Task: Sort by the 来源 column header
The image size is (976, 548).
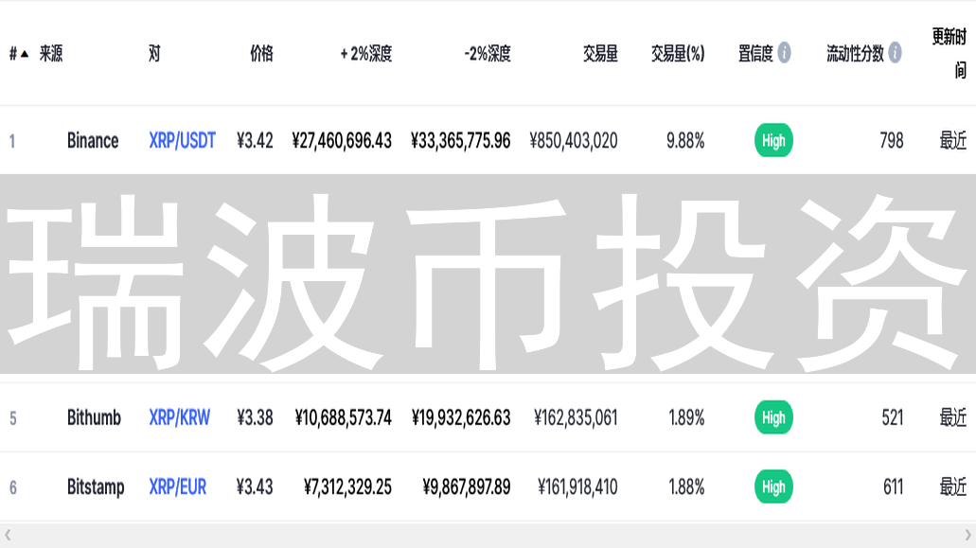Action: pyautogui.click(x=51, y=54)
